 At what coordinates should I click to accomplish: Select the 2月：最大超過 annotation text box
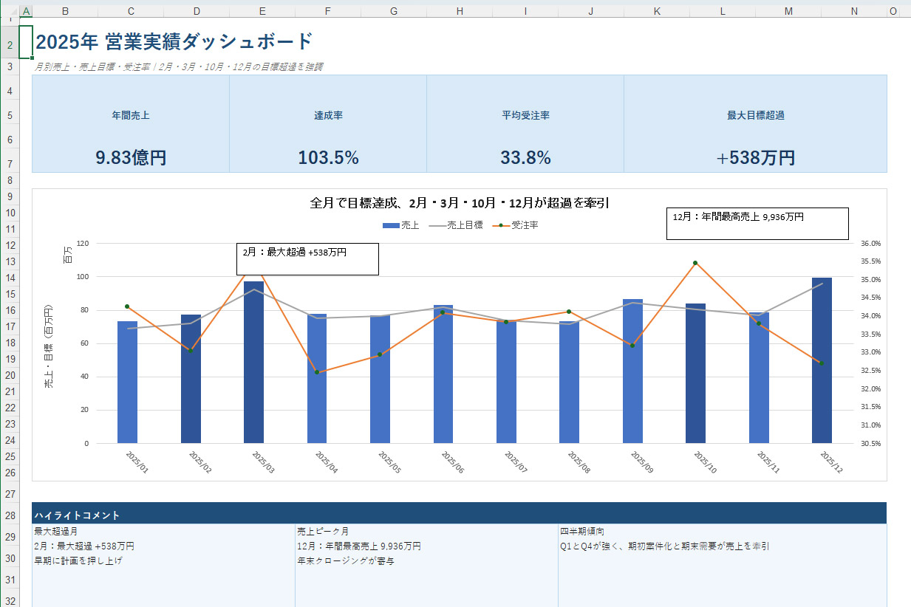coord(307,259)
